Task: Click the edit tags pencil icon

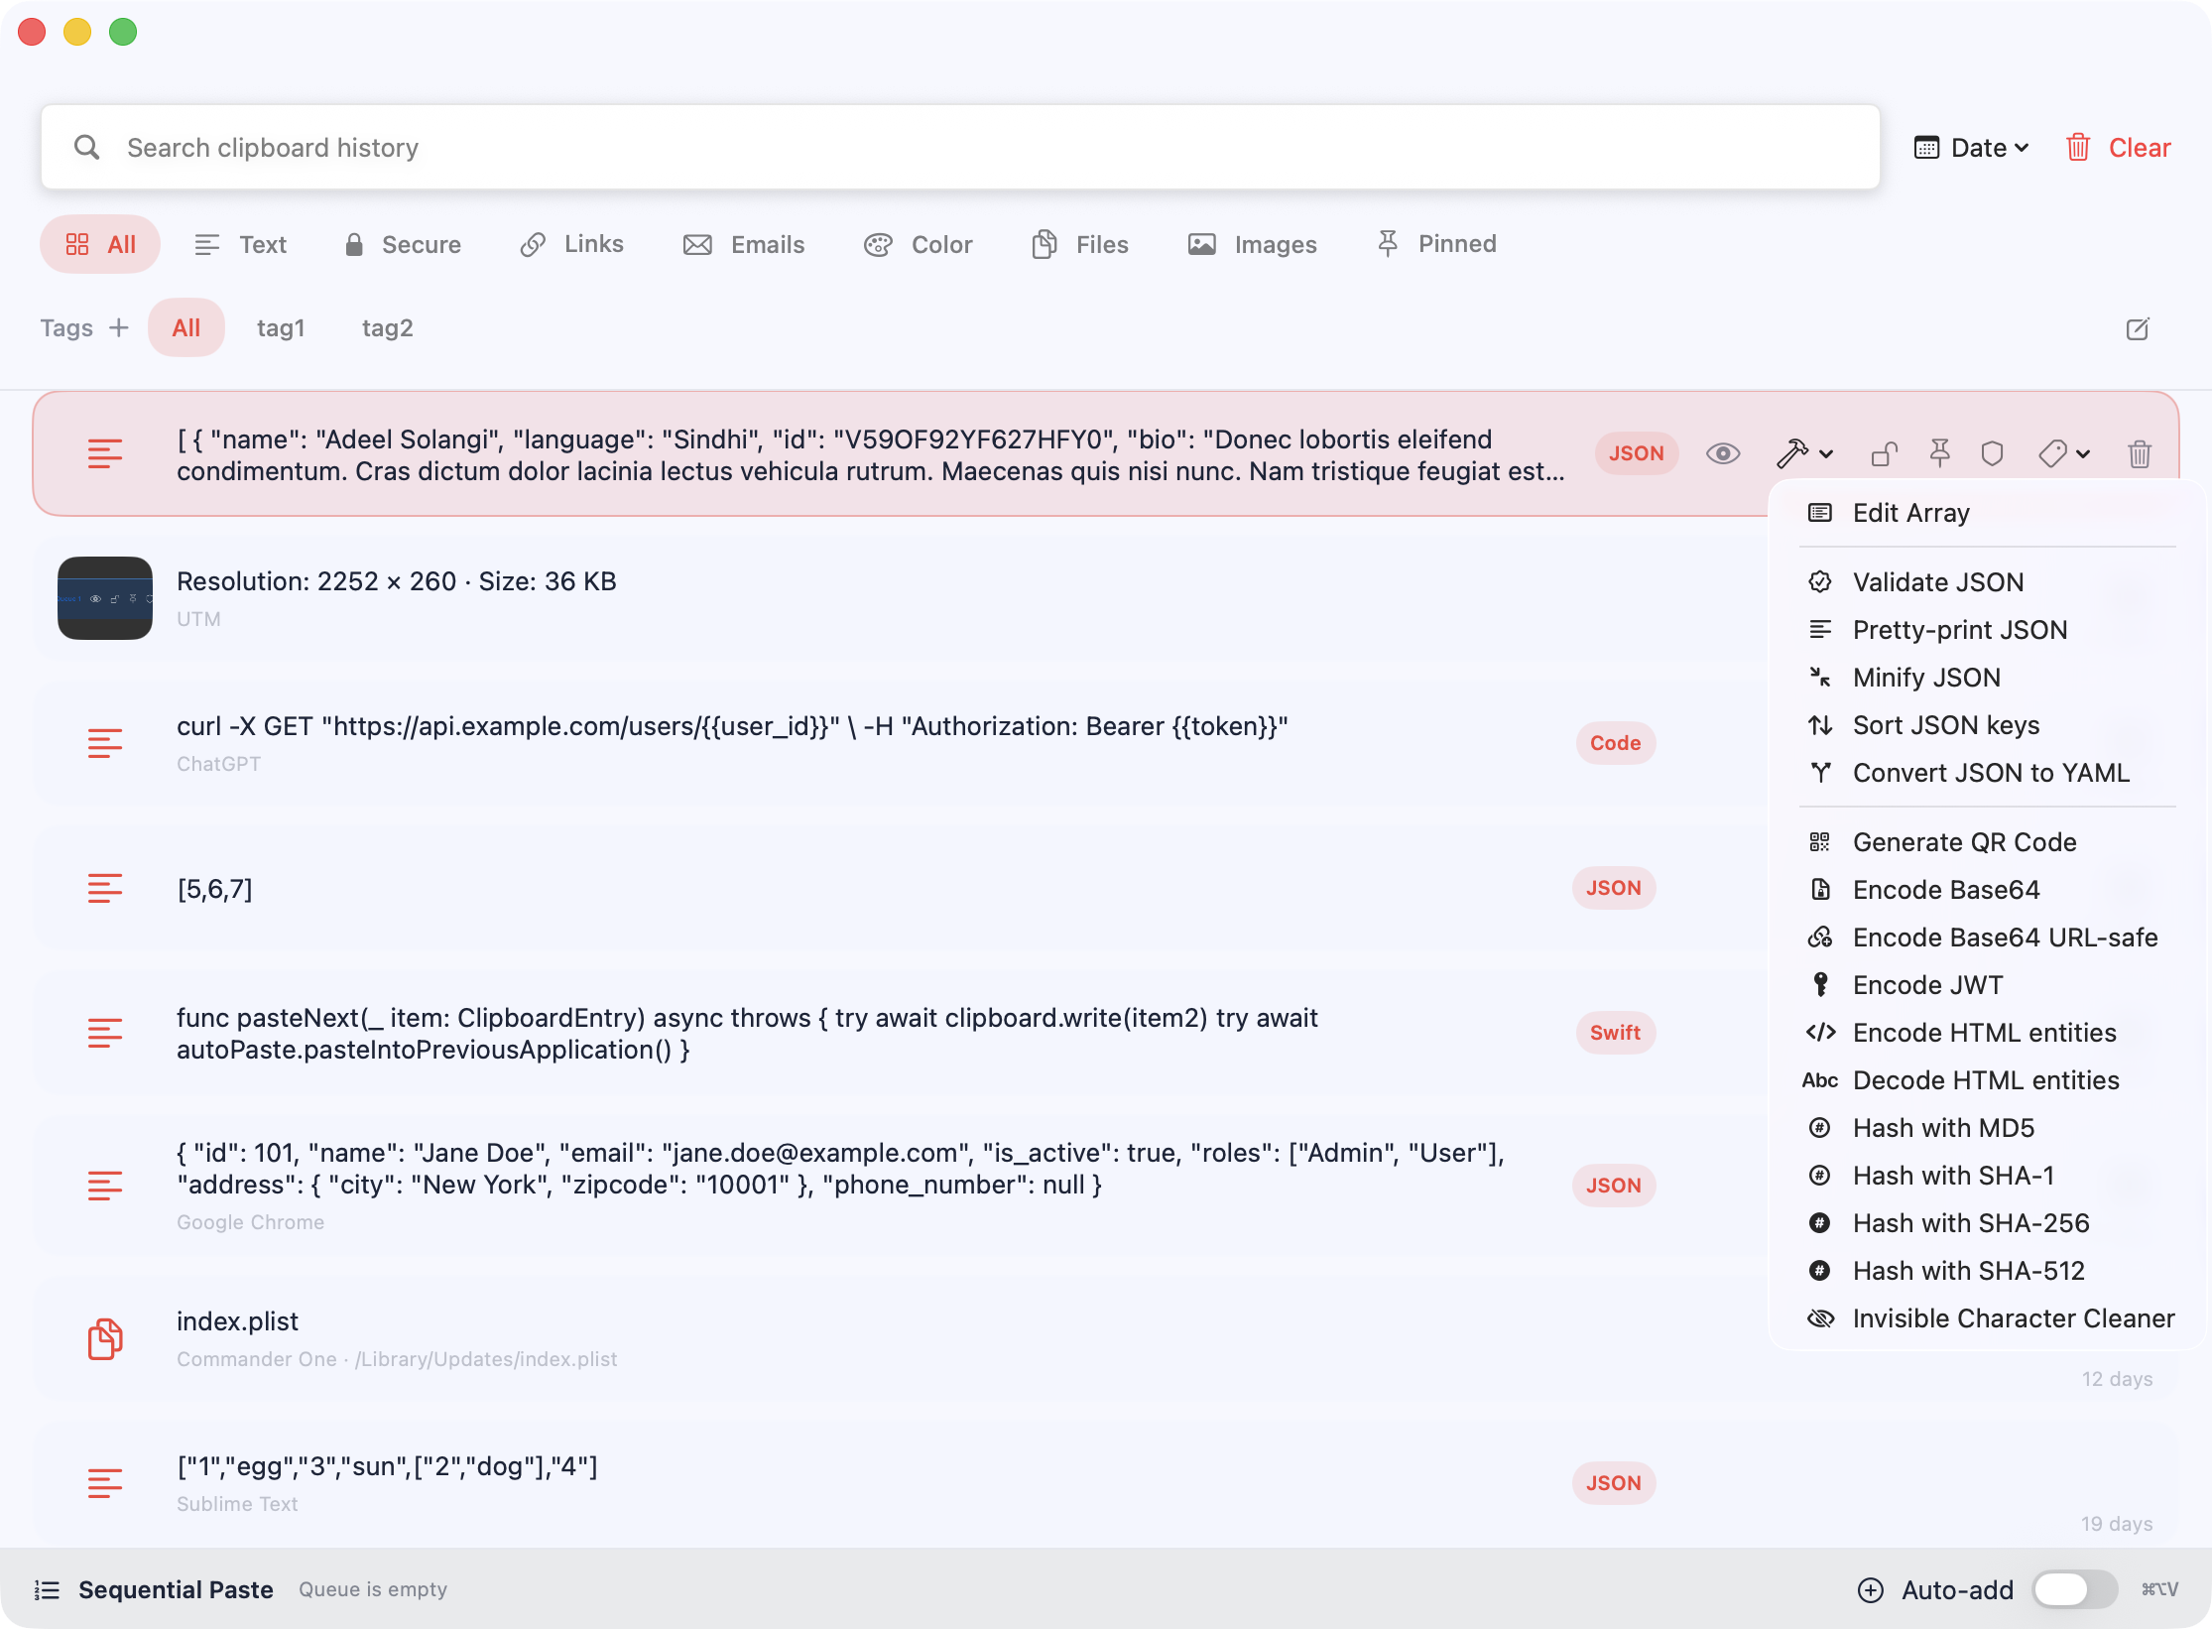Action: tap(2138, 328)
